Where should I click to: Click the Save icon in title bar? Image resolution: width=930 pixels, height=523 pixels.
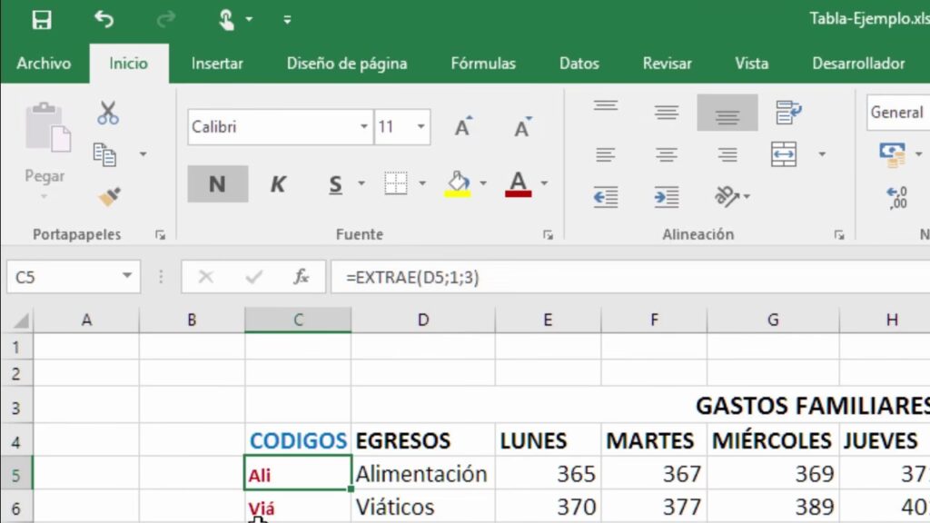pos(42,19)
